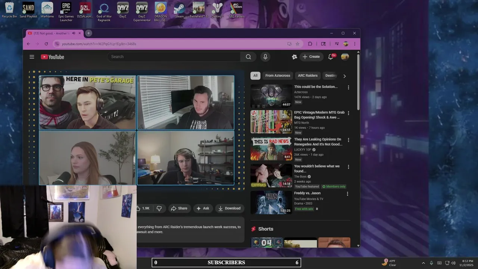478x269 pixels.
Task: Dislike the video with thumbs-down button
Action: click(x=159, y=208)
